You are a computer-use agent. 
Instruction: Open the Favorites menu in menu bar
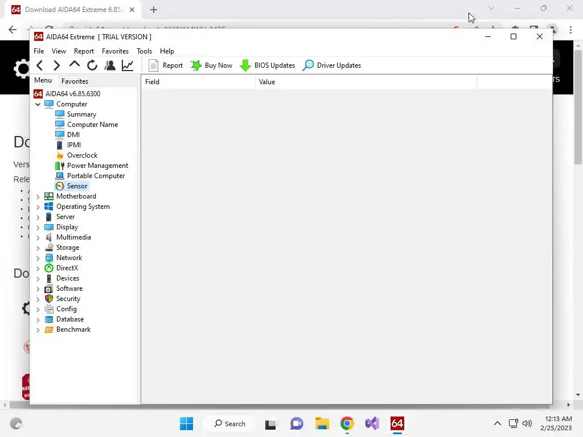coord(115,51)
